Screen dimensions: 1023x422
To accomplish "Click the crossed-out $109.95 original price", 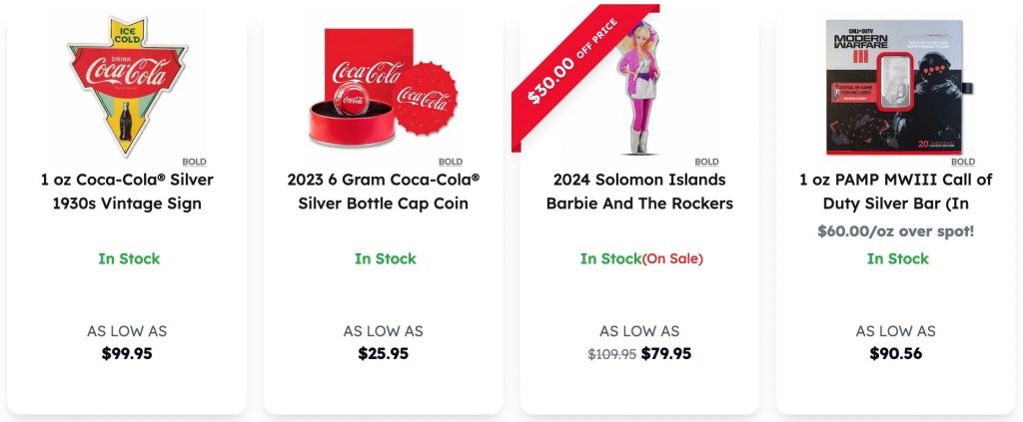I will coord(611,353).
